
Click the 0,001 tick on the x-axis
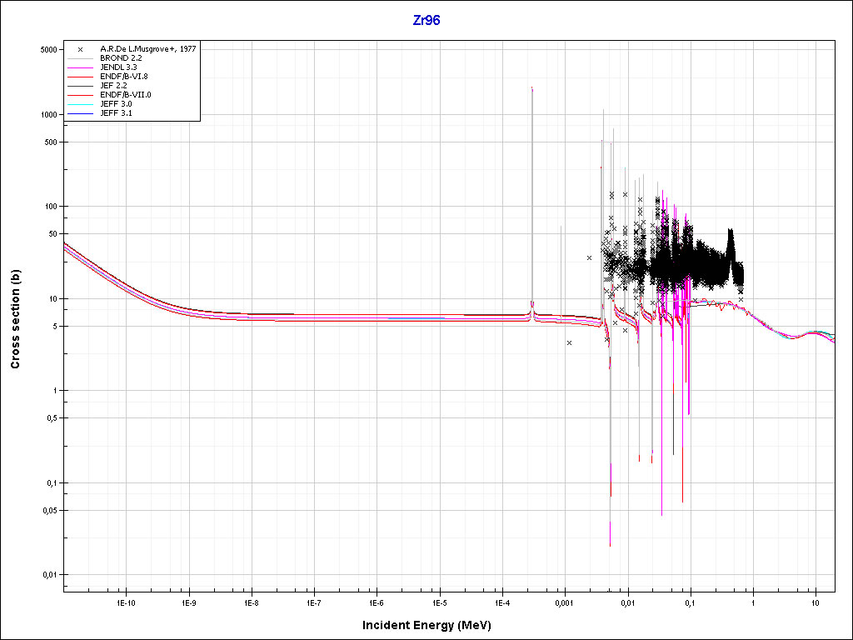pos(564,601)
